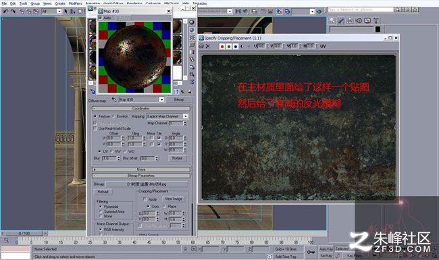Click the Undo arrow in the main toolbar
Viewport: 439px width, 260px height.
[x=5, y=11]
